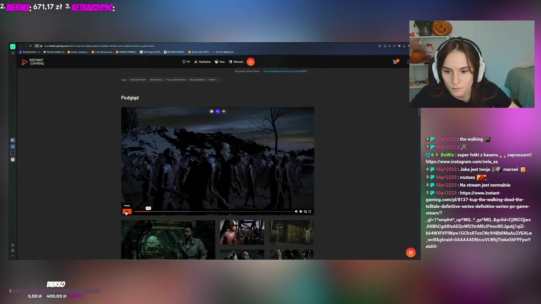Screen dimensions: 541x304
Task: Click the sidebar heart icon at bottom
Action: [13, 245]
